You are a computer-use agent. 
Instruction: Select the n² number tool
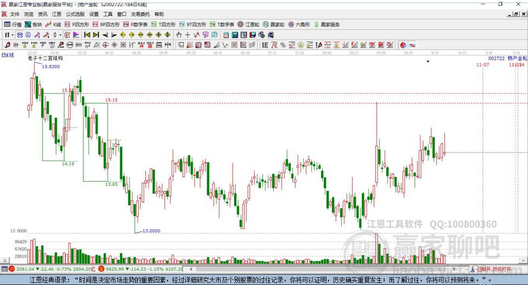88,45
